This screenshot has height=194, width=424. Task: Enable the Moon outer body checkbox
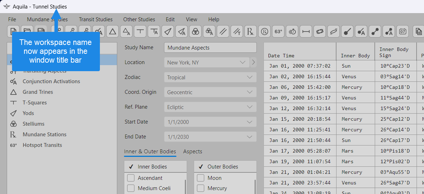pos(200,178)
